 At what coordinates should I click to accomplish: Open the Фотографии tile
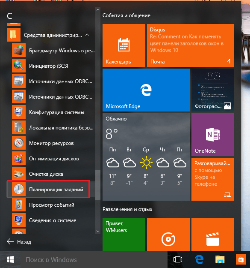coord(213,90)
